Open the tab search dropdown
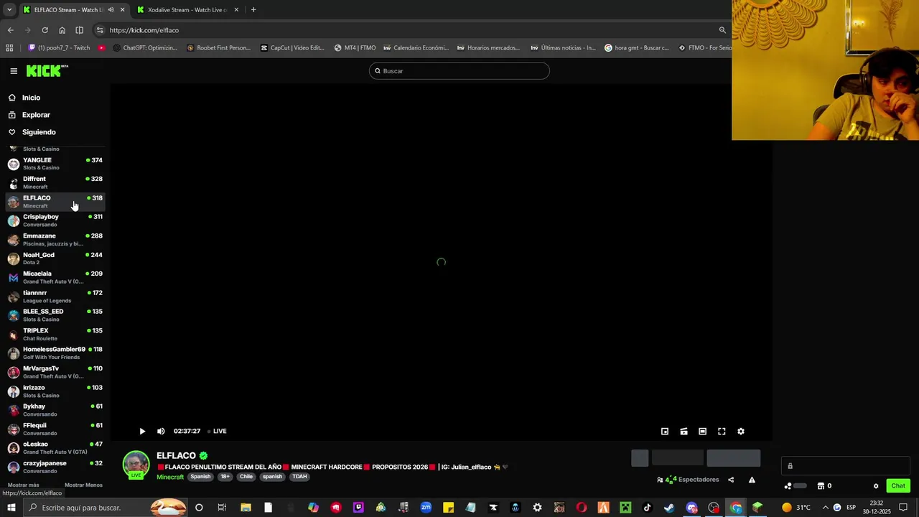Screen dimensions: 919x517 [9, 10]
